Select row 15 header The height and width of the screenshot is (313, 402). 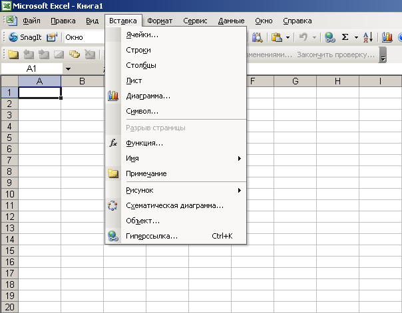(10, 251)
